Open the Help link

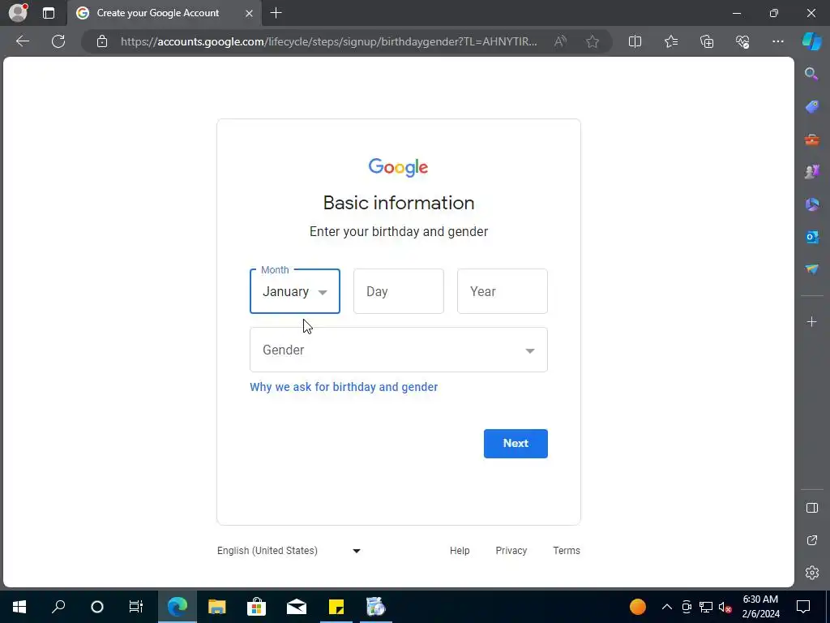[x=460, y=551]
